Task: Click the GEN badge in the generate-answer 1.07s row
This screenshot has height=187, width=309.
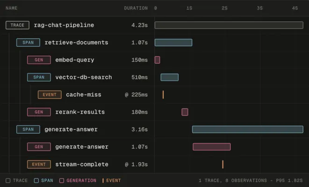Action: 39,147
